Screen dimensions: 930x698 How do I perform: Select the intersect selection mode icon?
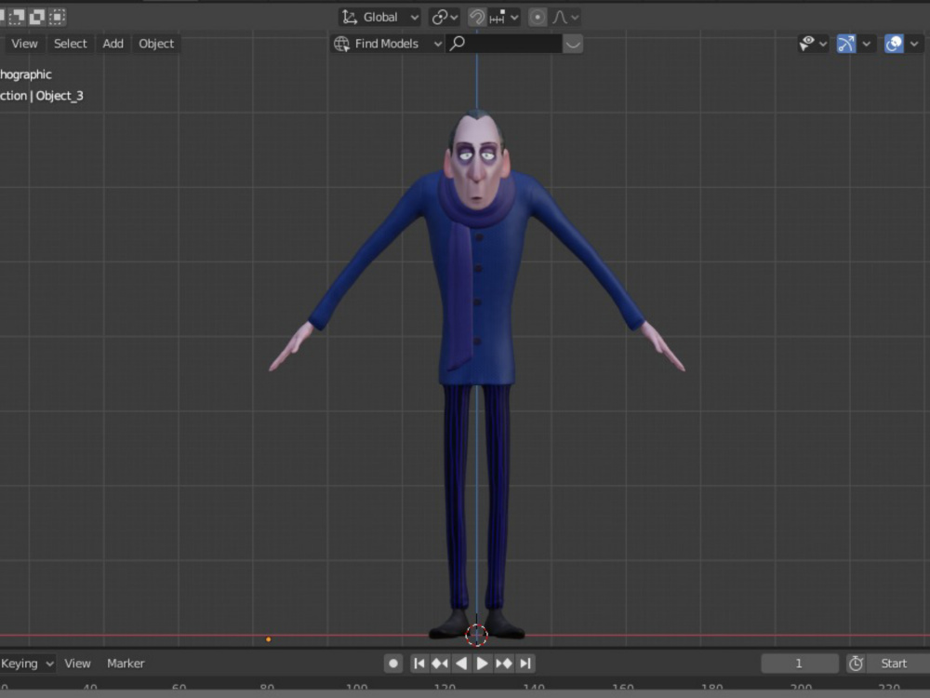pyautogui.click(x=57, y=17)
